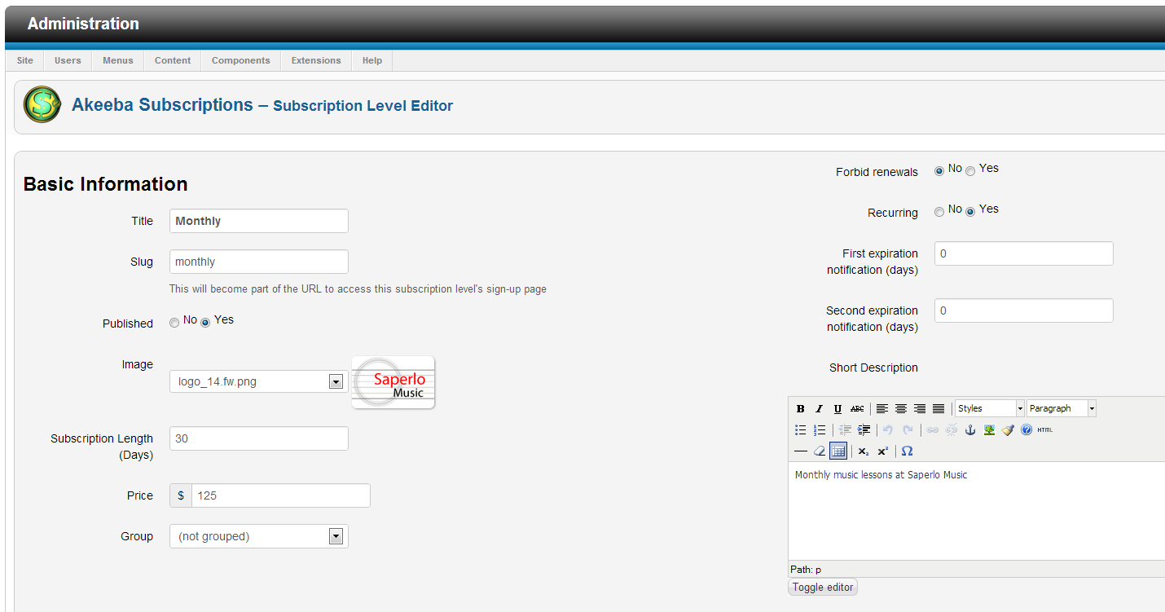The image size is (1165, 612).
Task: Open the Styles dropdown in editor
Action: 990,408
